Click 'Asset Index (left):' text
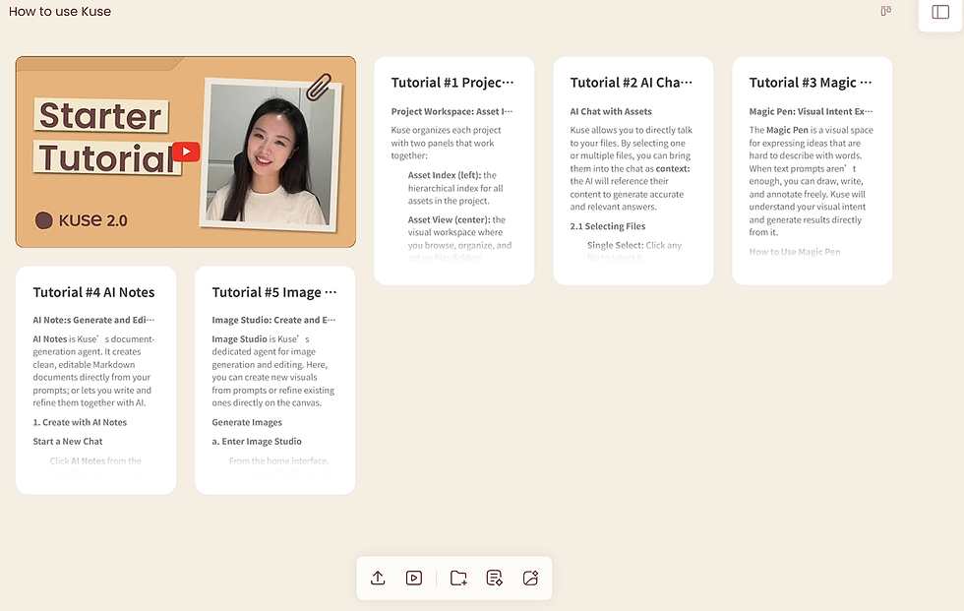This screenshot has width=964, height=611. point(445,175)
